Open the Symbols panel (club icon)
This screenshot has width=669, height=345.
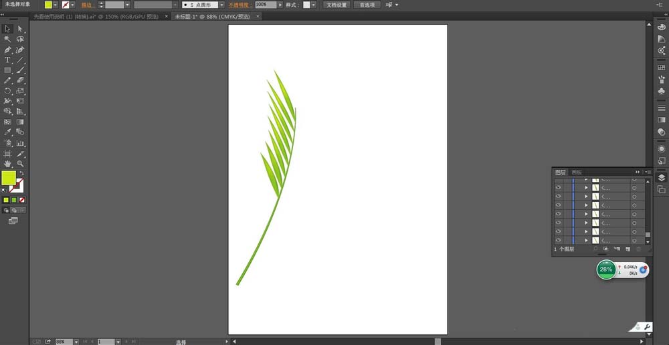[662, 91]
